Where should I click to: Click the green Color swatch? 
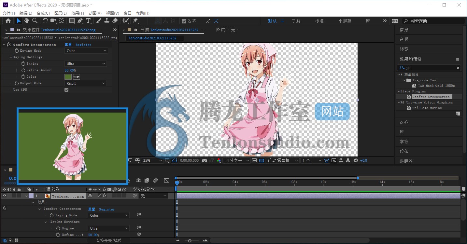[x=68, y=77]
